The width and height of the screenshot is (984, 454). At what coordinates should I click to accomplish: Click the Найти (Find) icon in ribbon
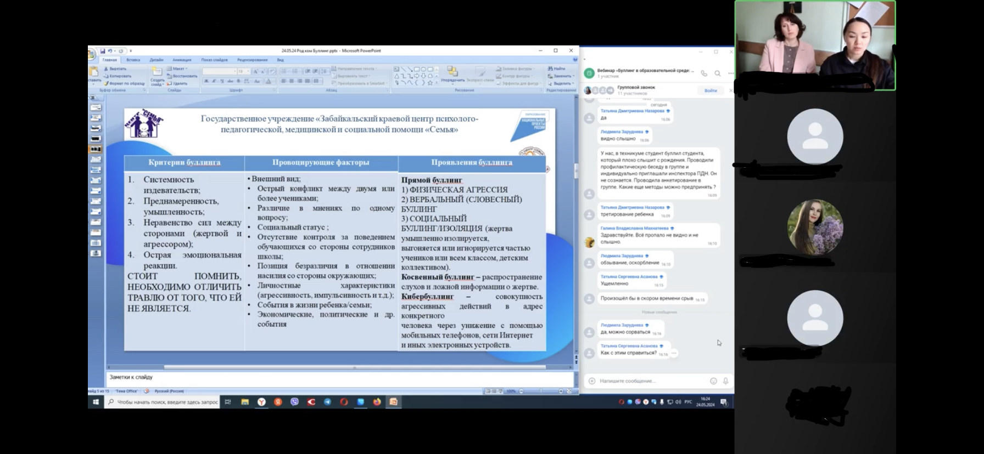[559, 69]
